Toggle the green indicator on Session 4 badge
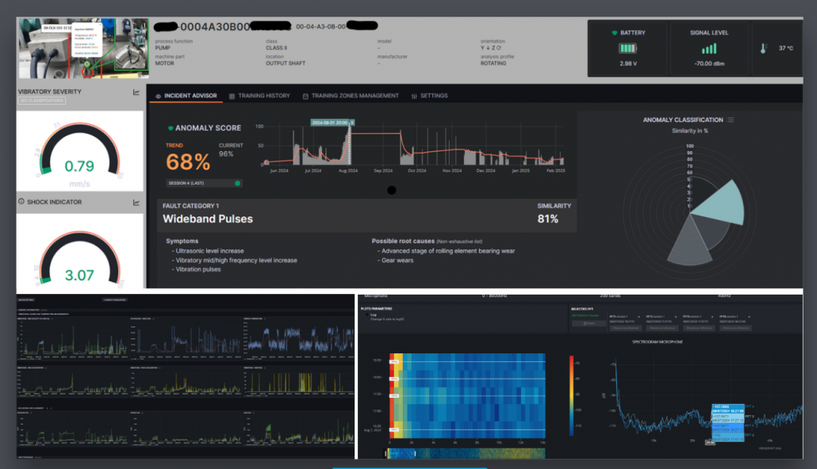This screenshot has height=469, width=817. pyautogui.click(x=237, y=184)
